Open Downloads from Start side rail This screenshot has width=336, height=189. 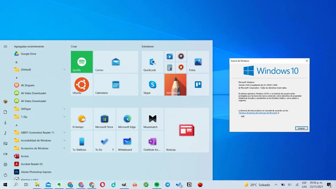coord(5,123)
